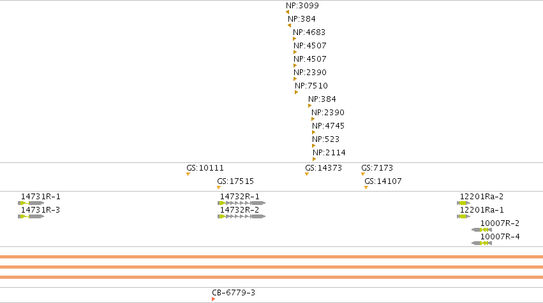The width and height of the screenshot is (543, 303).
Task: Select the GS:14107 label text
Action: pos(383,181)
